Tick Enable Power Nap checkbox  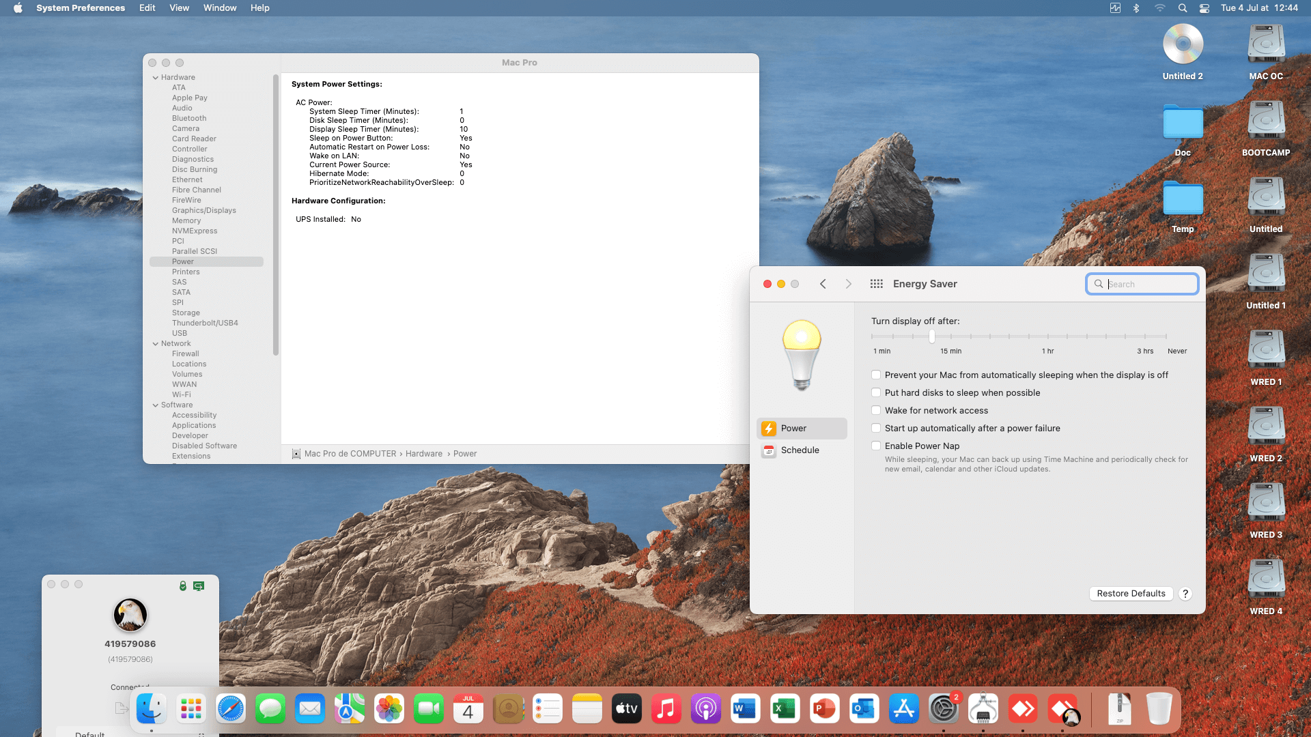click(876, 446)
